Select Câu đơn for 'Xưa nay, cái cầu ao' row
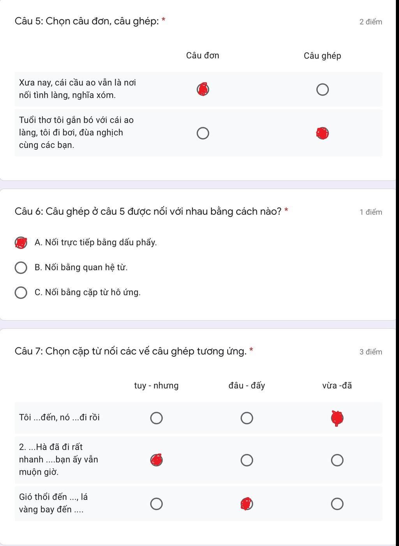This screenshot has width=399, height=546. pos(203,89)
